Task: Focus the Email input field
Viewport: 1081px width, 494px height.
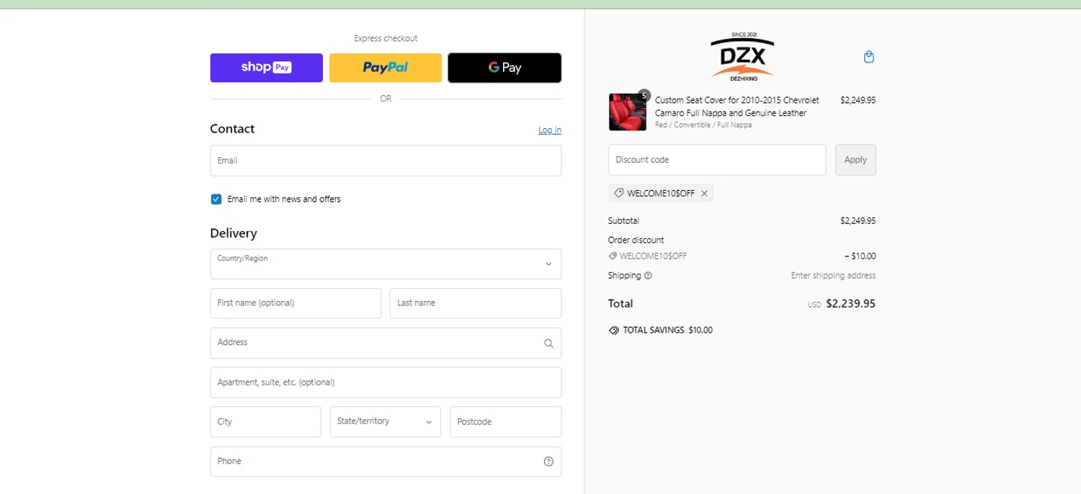Action: [x=386, y=161]
